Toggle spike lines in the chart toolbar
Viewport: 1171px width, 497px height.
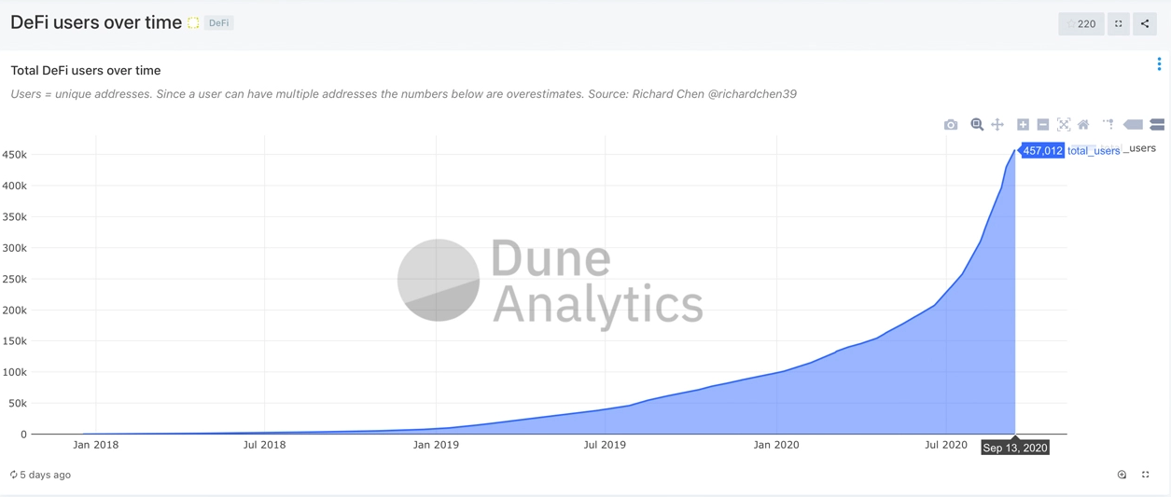[x=1108, y=124]
